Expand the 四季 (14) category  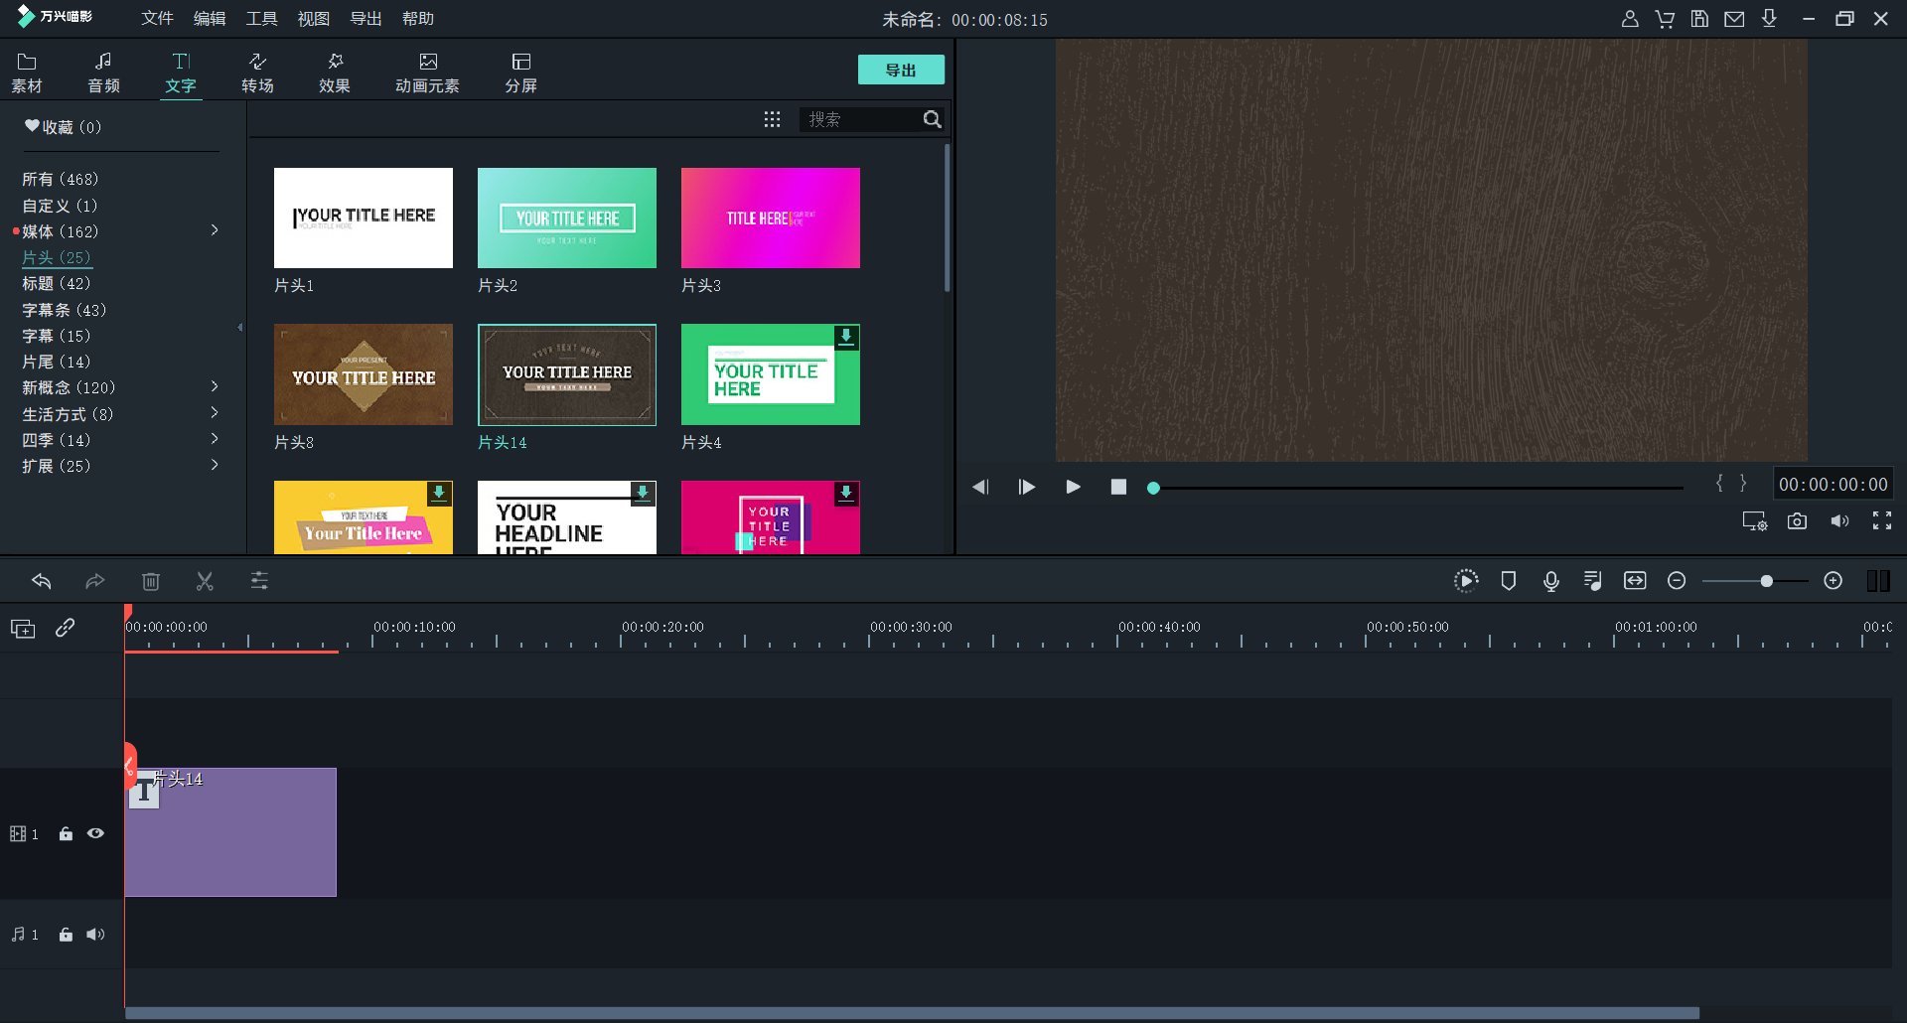coord(215,440)
